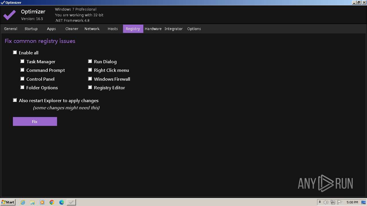Enable the Right Click menu checkbox
Screen dimensions: 367x206
(90, 70)
